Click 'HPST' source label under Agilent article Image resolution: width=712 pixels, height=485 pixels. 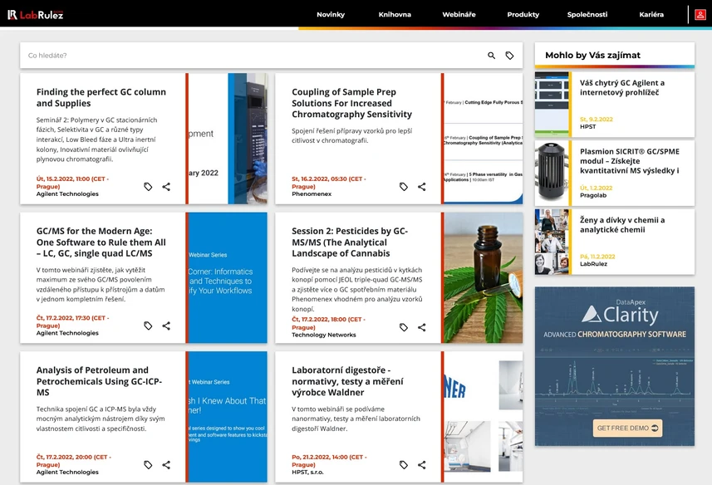pyautogui.click(x=588, y=126)
